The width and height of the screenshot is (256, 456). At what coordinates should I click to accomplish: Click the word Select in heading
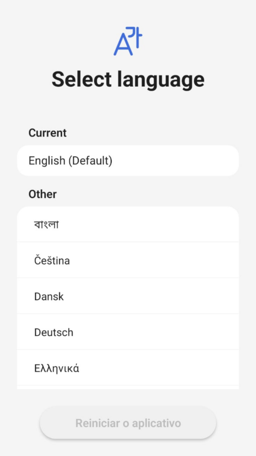pos(82,79)
